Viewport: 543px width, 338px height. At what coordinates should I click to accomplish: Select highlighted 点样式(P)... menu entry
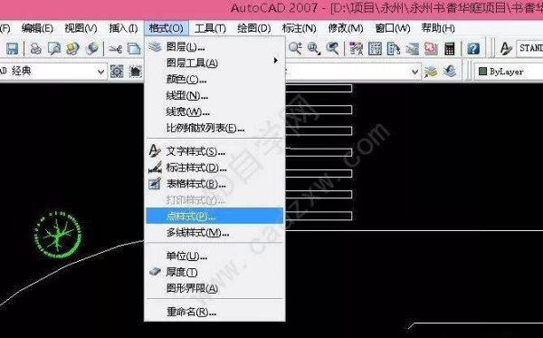214,216
